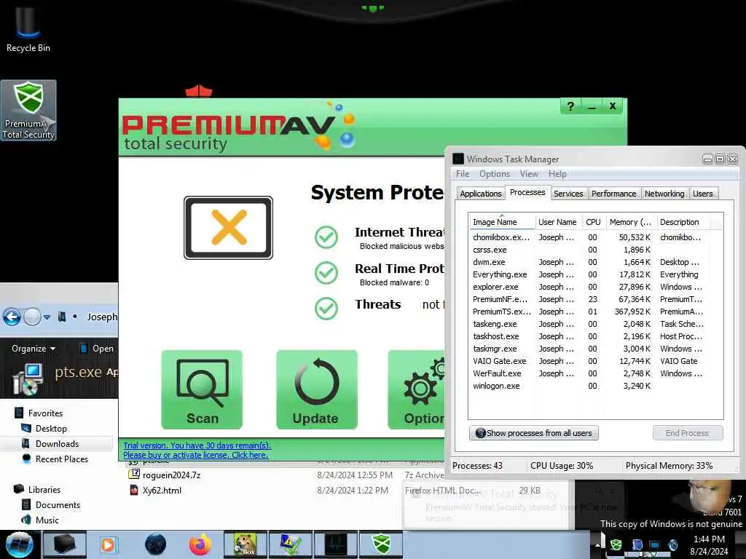Click the PremiumAV green shield taskbar button
This screenshot has width=746, height=559.
(x=380, y=544)
